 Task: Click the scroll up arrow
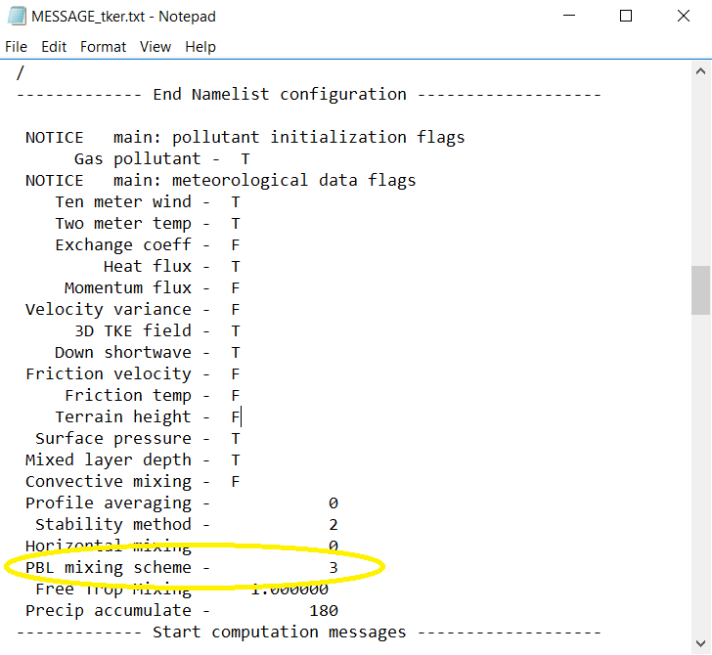701,72
